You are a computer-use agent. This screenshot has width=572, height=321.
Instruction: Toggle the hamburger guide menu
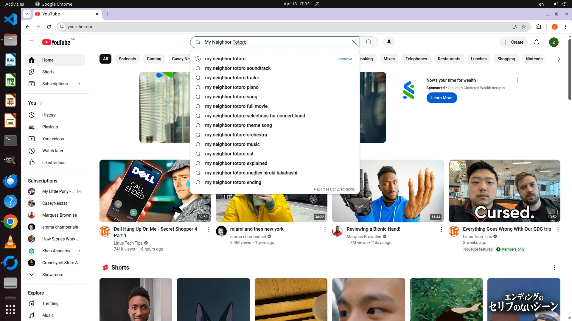(32, 42)
